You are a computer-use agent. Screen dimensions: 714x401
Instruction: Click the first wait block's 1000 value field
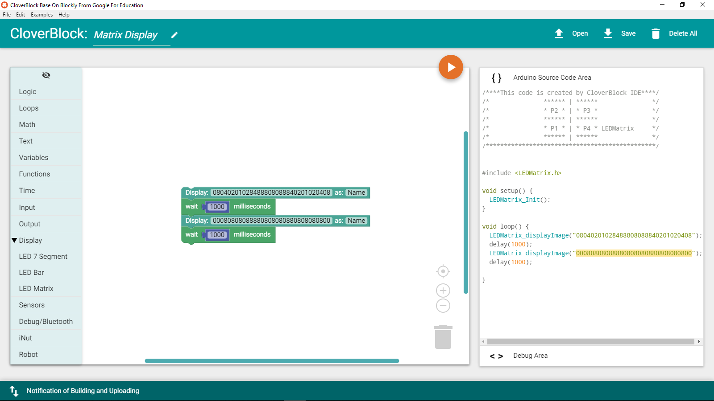point(217,207)
